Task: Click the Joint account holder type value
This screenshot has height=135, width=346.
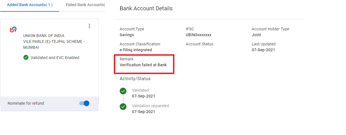Action: pyautogui.click(x=256, y=35)
